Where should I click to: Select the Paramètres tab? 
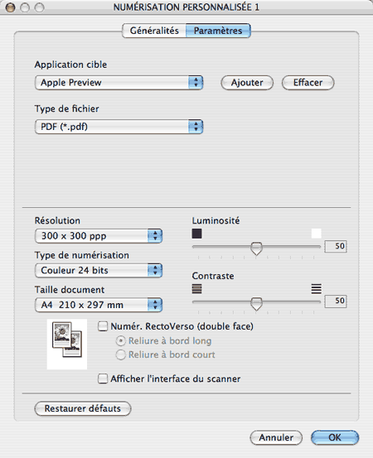coord(218,31)
